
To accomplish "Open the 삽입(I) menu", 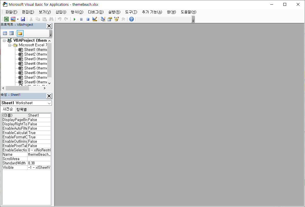I will (61, 12).
